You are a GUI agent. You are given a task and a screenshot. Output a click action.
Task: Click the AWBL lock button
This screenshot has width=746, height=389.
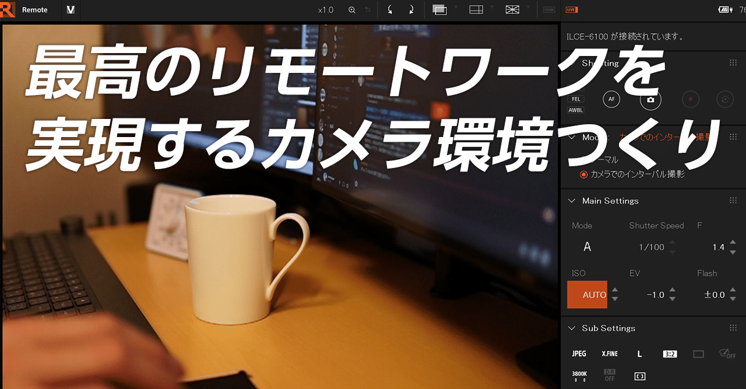click(575, 110)
